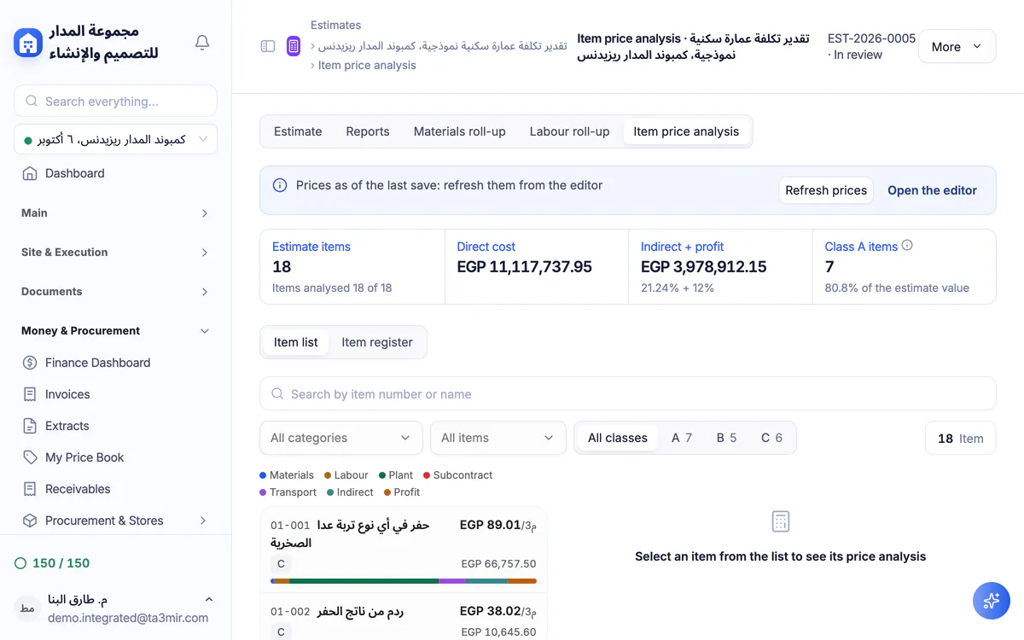Click the Profit legend label
Screen dimensions: 1024x640
point(407,492)
